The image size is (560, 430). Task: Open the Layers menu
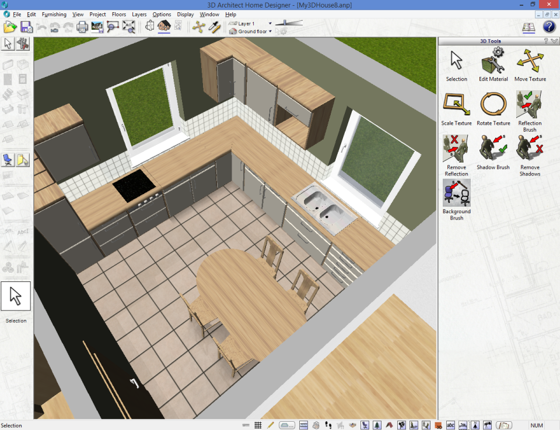(139, 14)
